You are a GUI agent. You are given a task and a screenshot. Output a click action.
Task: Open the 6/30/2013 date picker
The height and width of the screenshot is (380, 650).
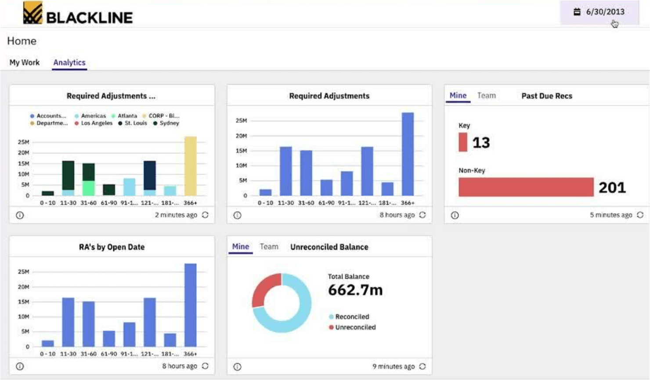pos(599,12)
